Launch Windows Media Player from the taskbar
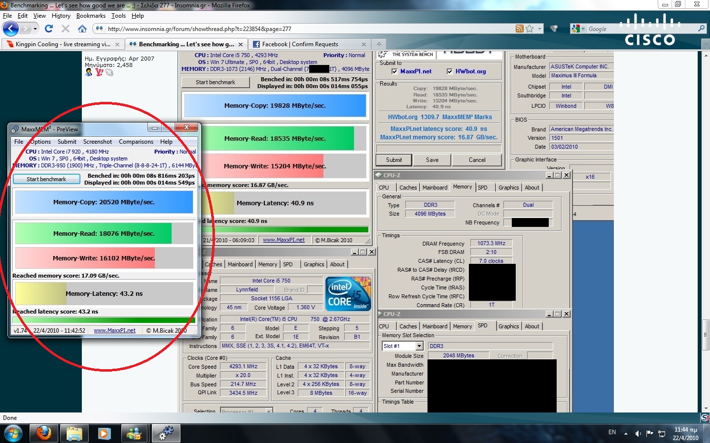Screen dimensions: 710x443 [104, 434]
